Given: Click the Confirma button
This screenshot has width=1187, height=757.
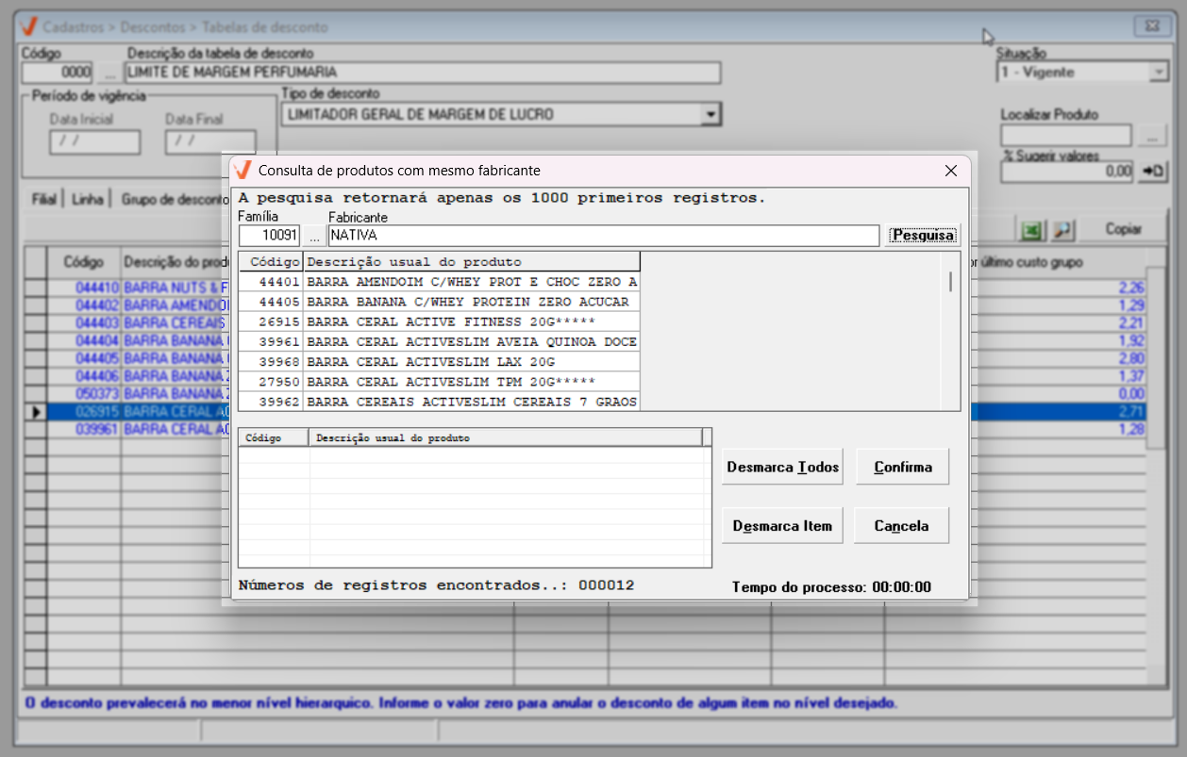Looking at the screenshot, I should click(x=902, y=468).
